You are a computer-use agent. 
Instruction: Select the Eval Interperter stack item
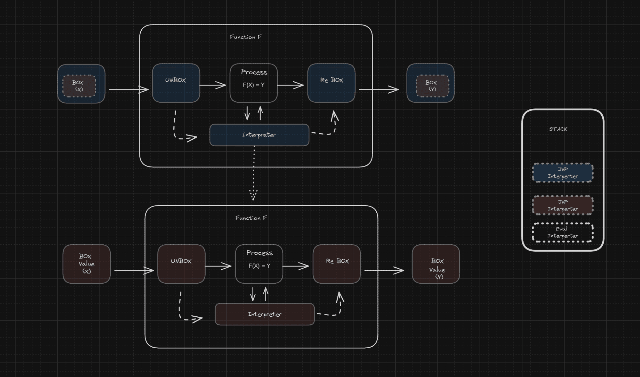pos(563,232)
